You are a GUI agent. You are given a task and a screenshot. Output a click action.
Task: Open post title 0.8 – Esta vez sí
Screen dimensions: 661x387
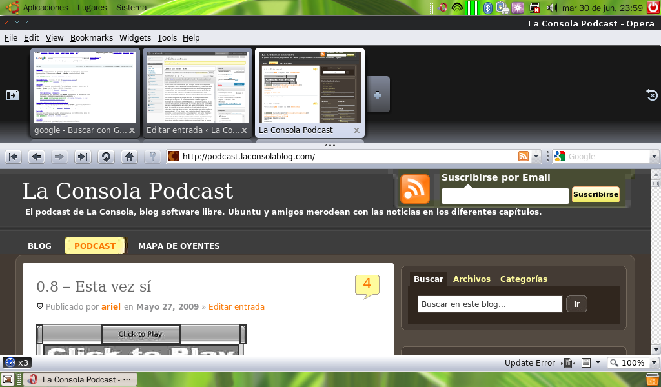(x=94, y=286)
